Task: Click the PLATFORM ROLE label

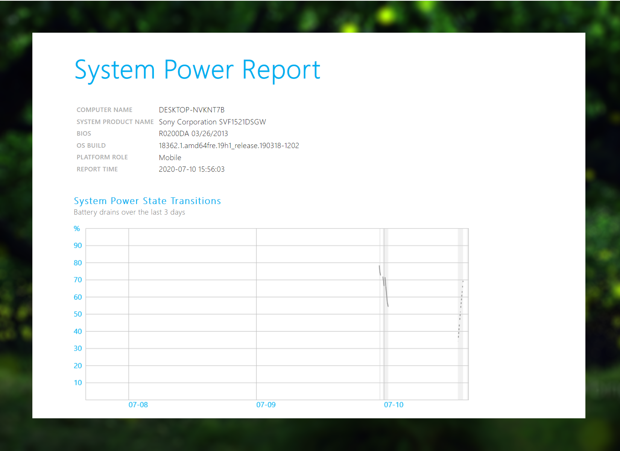Action: click(102, 157)
